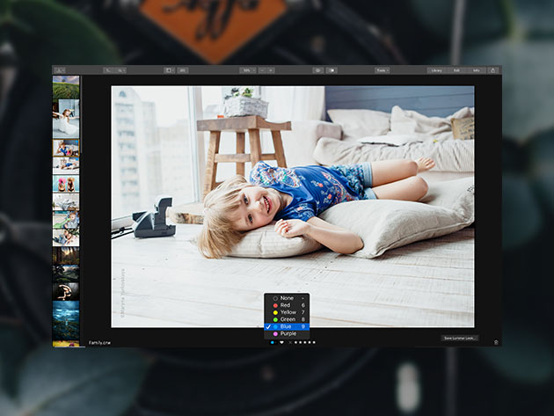Screen dimensions: 554x416
Task: Select the dancer on dark background thumbnail
Action: (x=66, y=291)
